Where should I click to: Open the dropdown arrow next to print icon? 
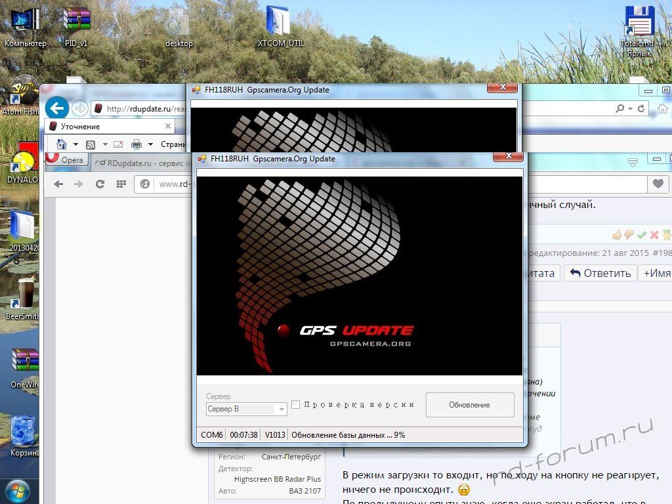[150, 144]
